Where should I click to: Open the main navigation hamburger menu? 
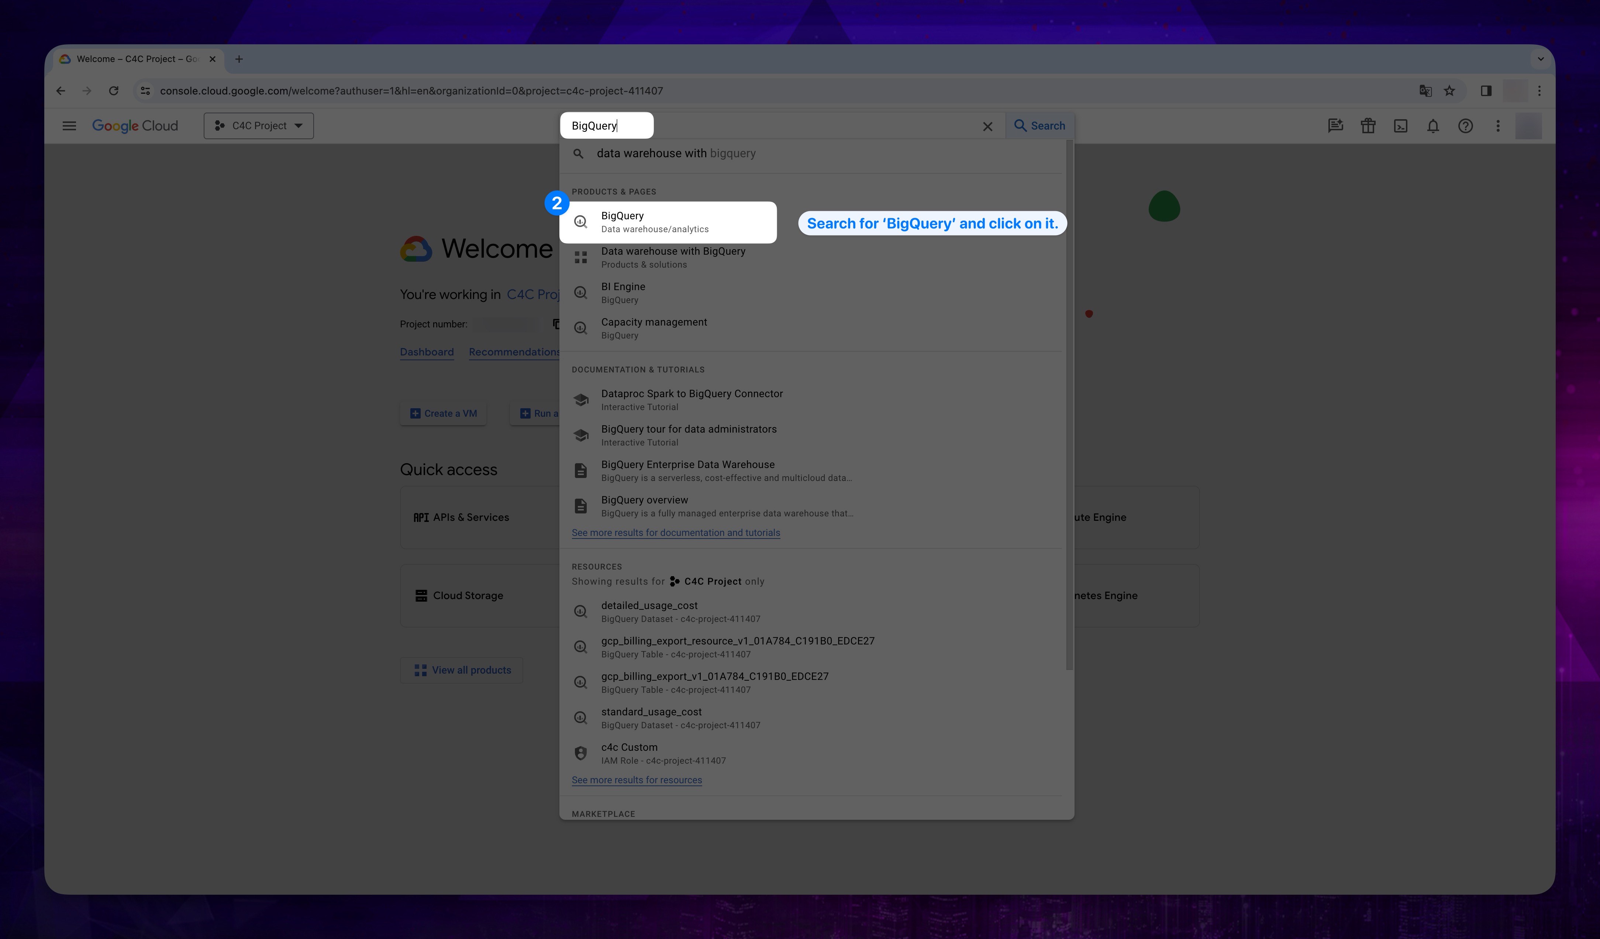tap(69, 126)
